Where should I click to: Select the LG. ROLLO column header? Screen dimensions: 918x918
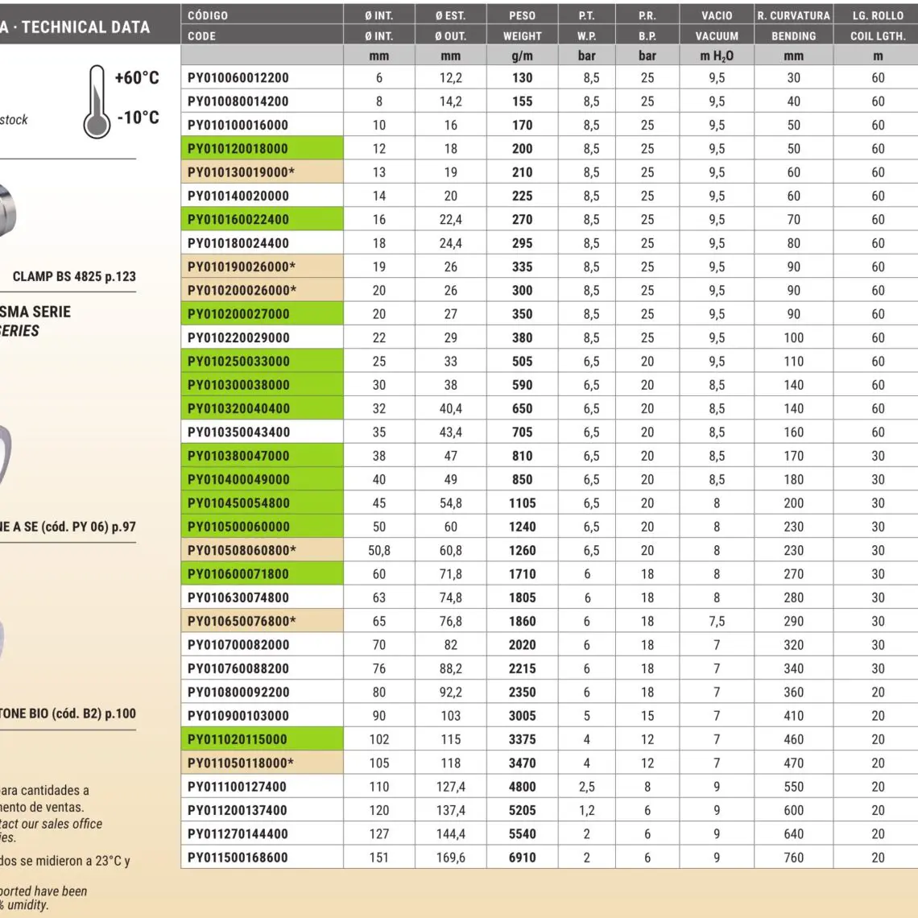tap(877, 15)
